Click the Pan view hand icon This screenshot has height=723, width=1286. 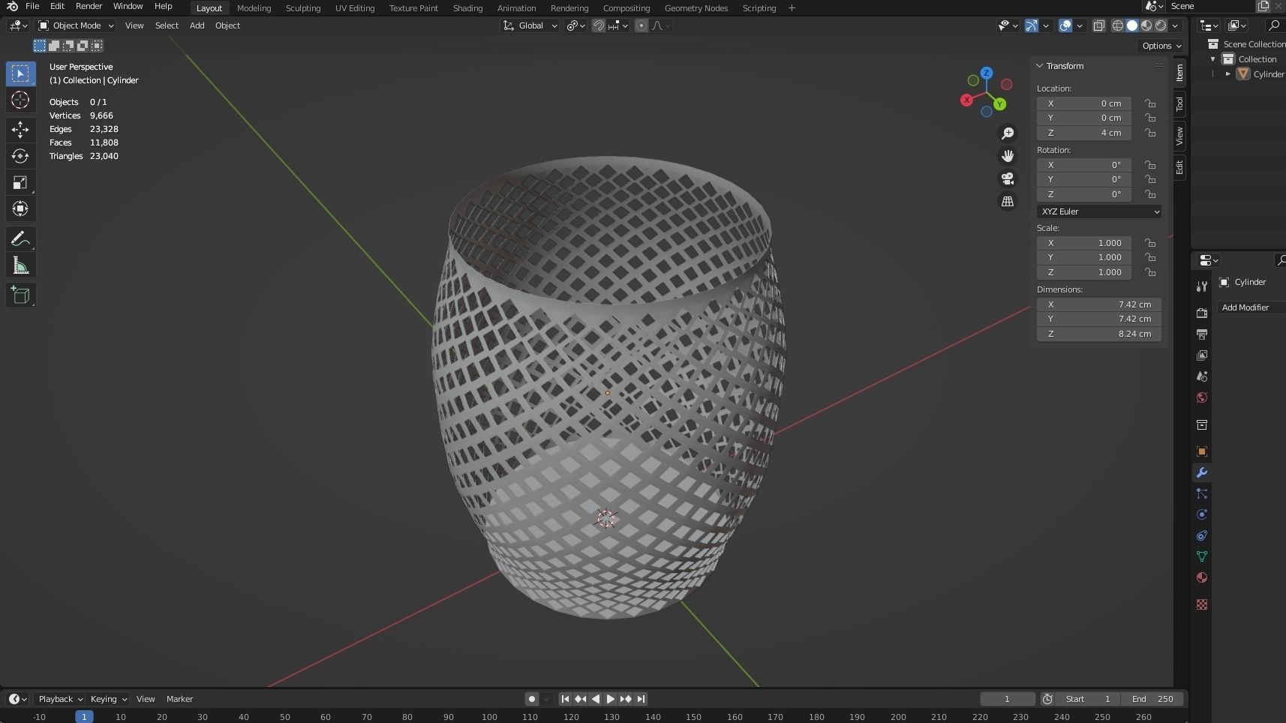1008,156
